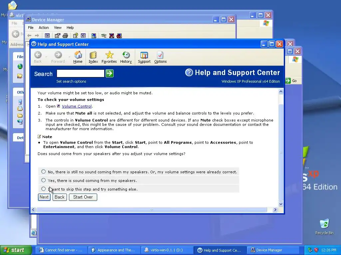
Task: Click the Start Over button
Action: pyautogui.click(x=83, y=197)
